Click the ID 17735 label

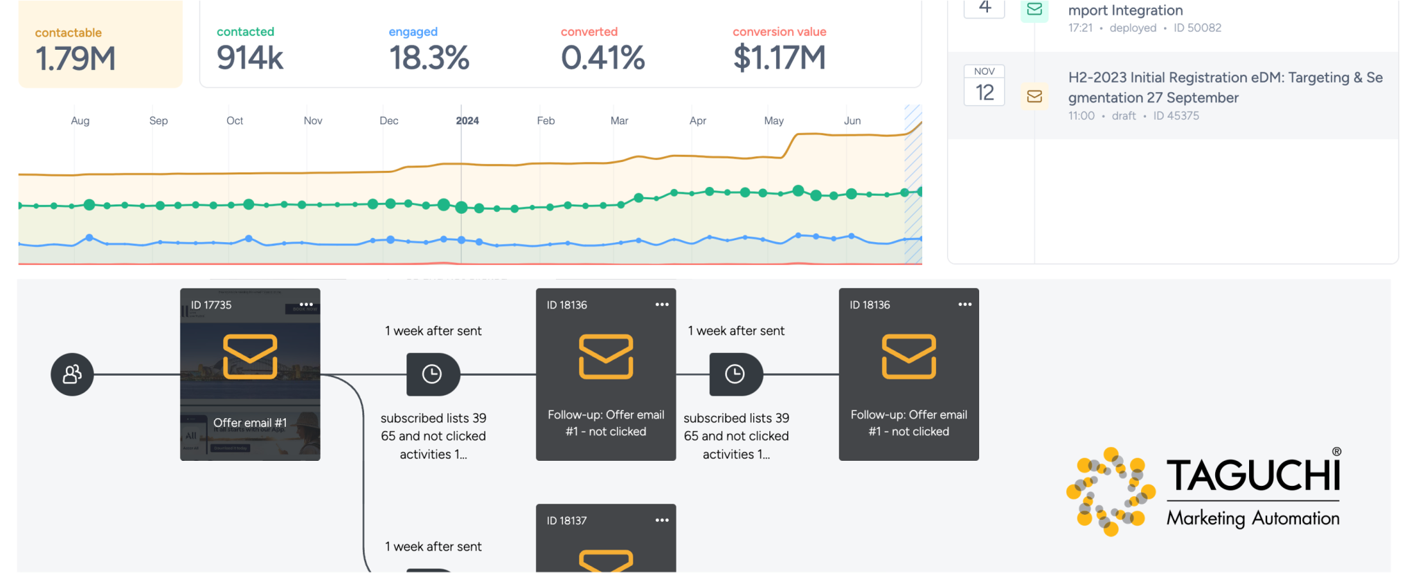point(211,305)
